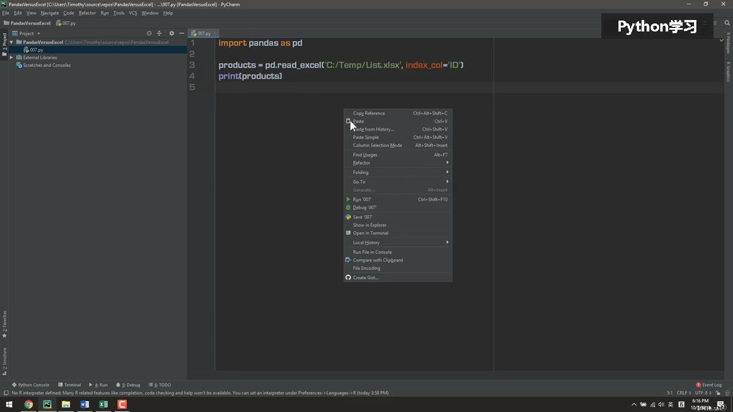This screenshot has width=733, height=412.
Task: Toggle the 1: Project side tool button
Action: click(x=5, y=42)
